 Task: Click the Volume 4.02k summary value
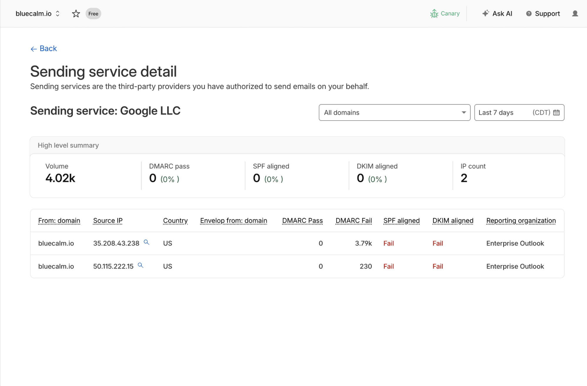pos(60,178)
